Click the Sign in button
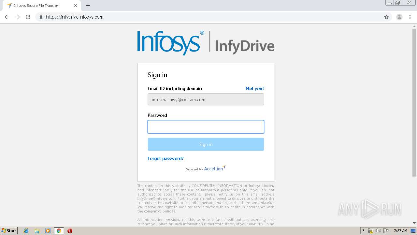Image resolution: width=417 pixels, height=235 pixels. pyautogui.click(x=206, y=144)
